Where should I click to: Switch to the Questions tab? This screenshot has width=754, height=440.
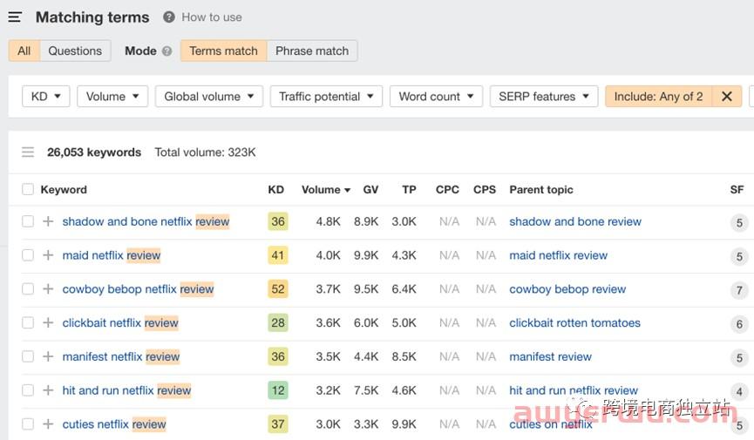(75, 51)
